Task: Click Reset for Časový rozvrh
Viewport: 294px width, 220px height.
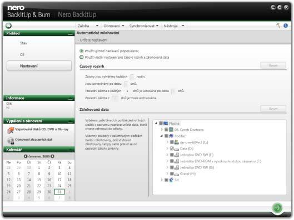Action: click(273, 65)
